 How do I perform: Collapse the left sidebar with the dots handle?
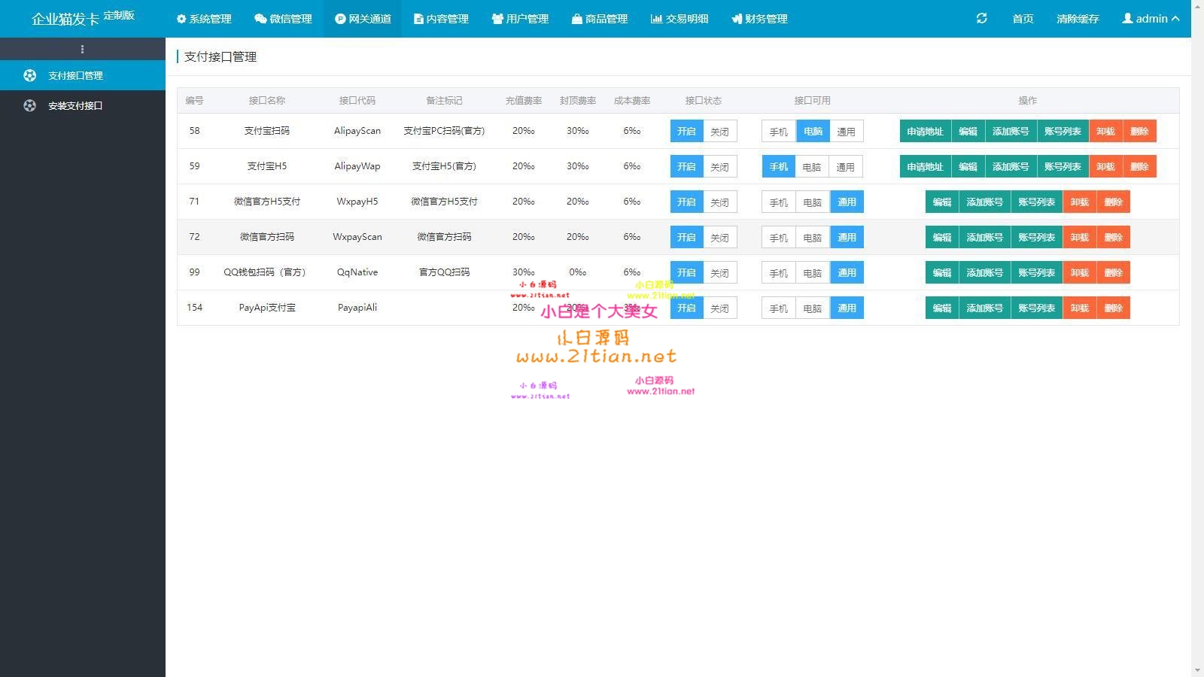click(x=83, y=49)
